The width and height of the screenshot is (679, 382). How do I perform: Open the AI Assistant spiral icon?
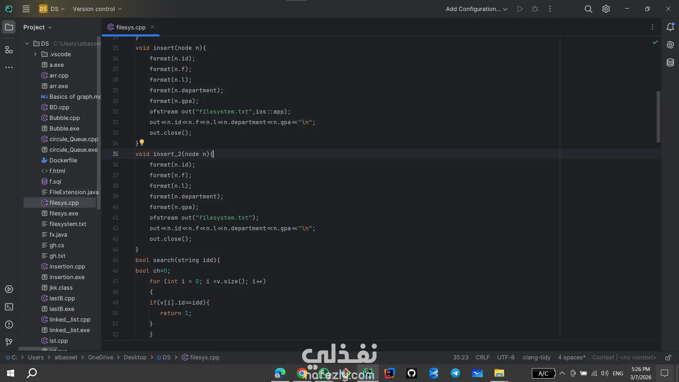pos(670,45)
